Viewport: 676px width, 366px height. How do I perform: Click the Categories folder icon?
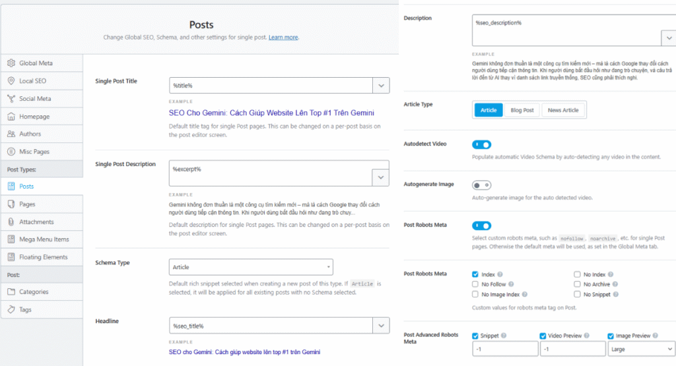[11, 292]
